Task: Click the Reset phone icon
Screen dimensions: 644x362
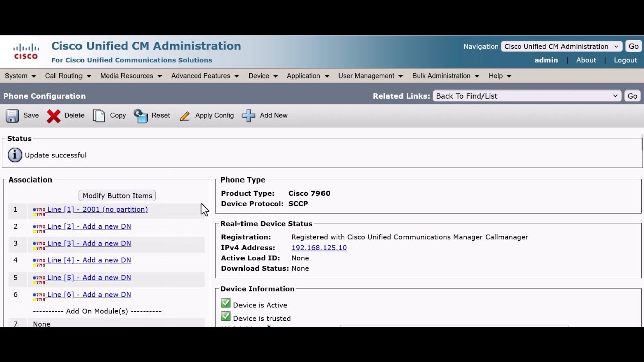Action: coord(141,116)
